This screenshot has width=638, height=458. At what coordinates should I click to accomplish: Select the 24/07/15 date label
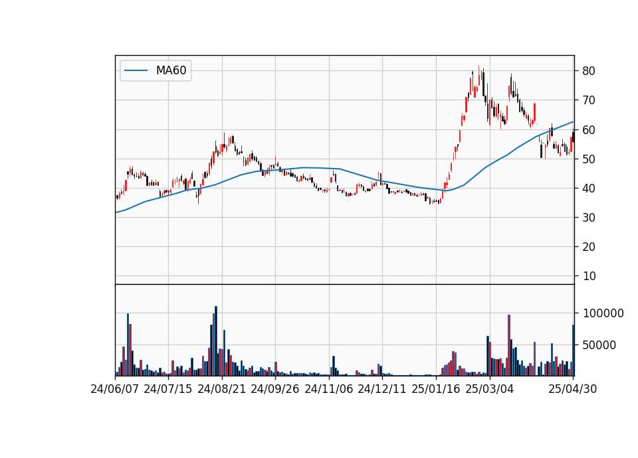168,389
